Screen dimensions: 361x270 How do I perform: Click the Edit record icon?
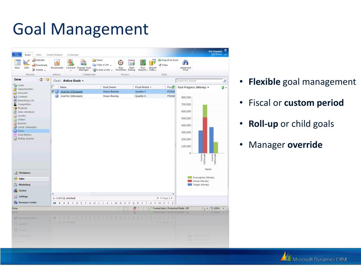(26, 63)
